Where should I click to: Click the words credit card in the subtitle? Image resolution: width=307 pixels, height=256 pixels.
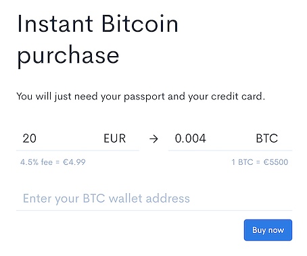tap(237, 97)
